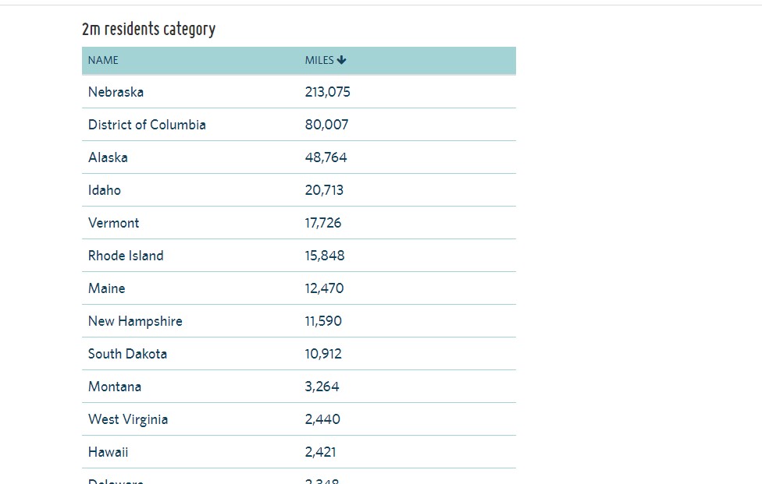Sort table by the NAME column header
The width and height of the screenshot is (762, 484).
coord(103,60)
